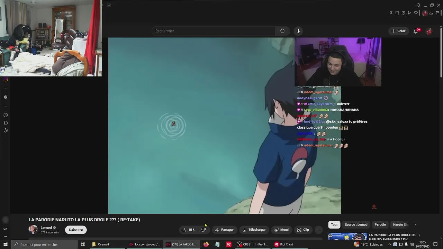Select the Parodie filter chip
The height and width of the screenshot is (249, 443).
coord(380,225)
